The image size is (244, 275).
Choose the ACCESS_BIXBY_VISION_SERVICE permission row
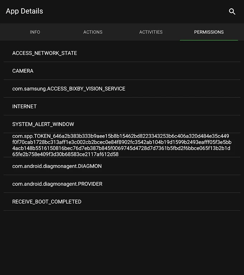tap(69, 89)
